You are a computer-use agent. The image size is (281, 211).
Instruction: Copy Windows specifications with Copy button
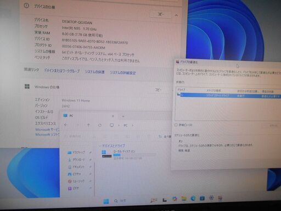[158, 90]
